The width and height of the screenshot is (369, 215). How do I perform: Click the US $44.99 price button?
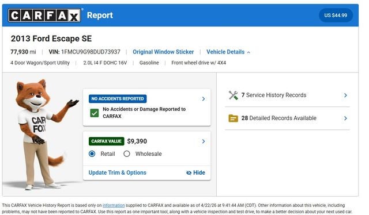pos(336,16)
